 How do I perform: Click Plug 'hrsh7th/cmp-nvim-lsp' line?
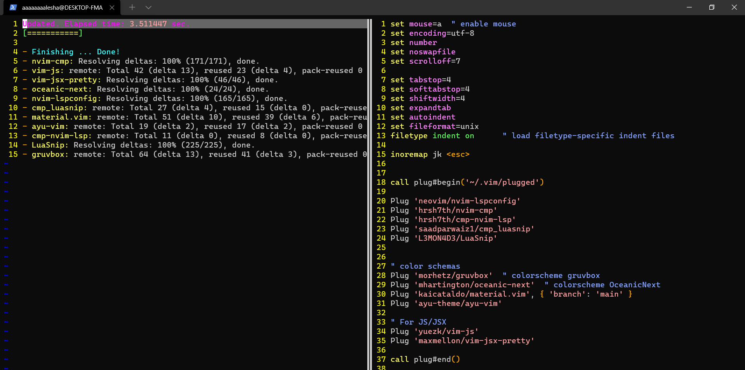[x=453, y=220]
